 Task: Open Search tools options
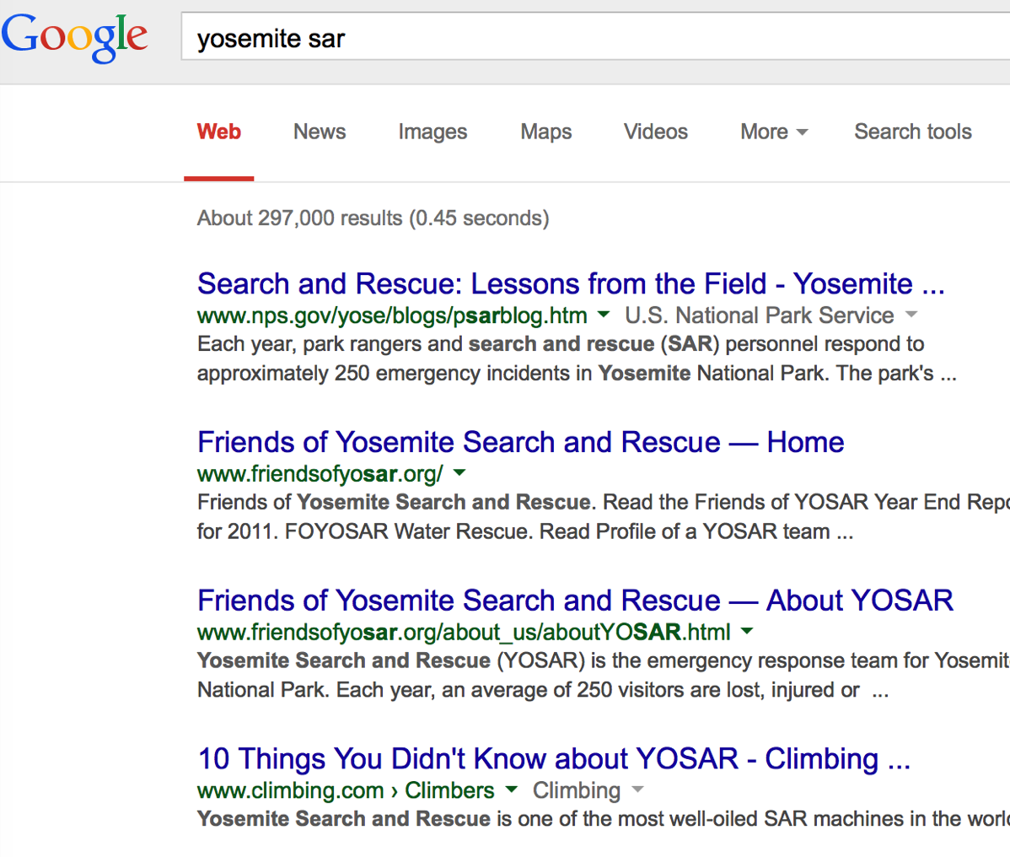913,132
